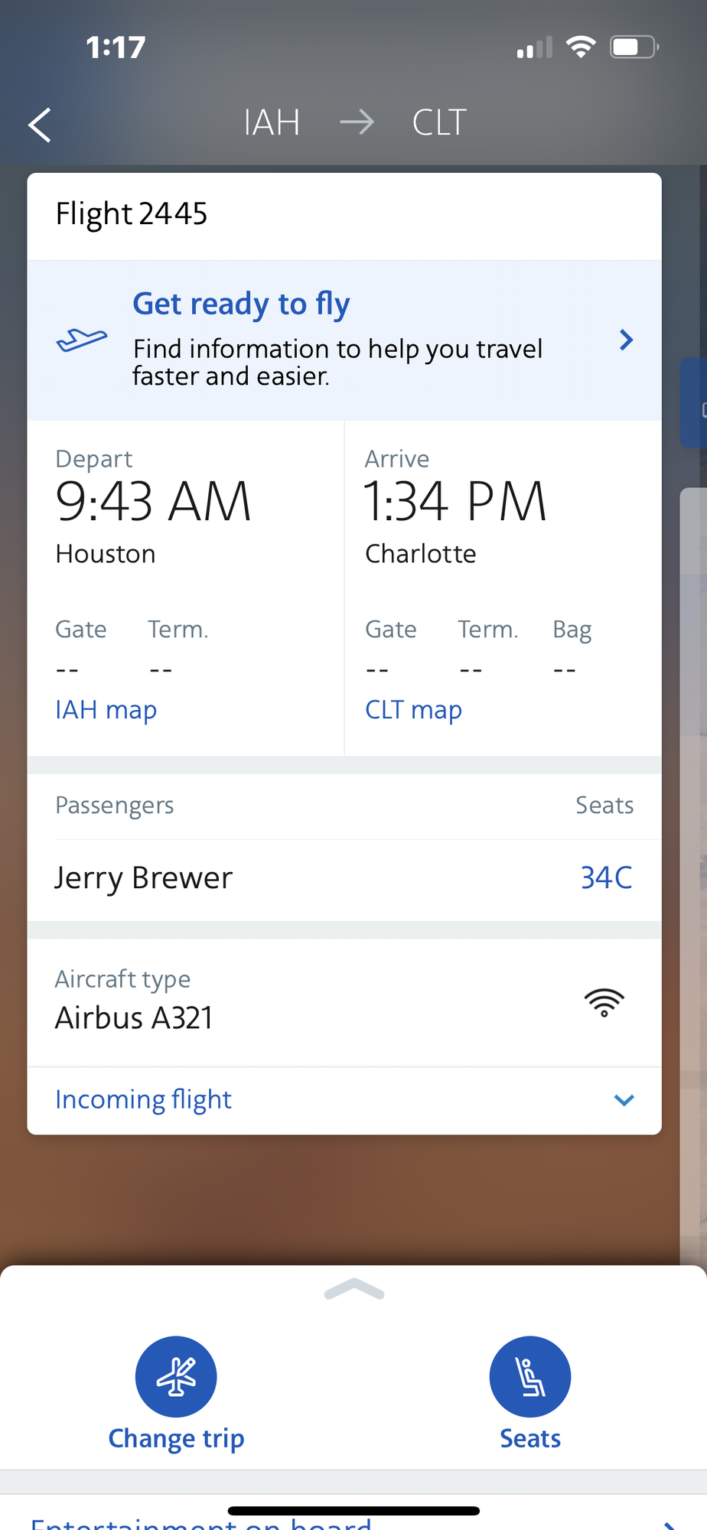Tap the Seats circular icon
Viewport: 707px width, 1530px height.
coord(529,1376)
